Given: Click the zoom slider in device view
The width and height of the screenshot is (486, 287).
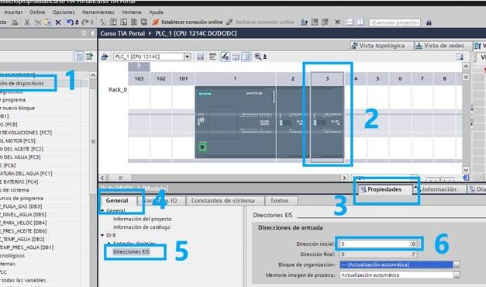Looking at the screenshot, I should (439, 178).
